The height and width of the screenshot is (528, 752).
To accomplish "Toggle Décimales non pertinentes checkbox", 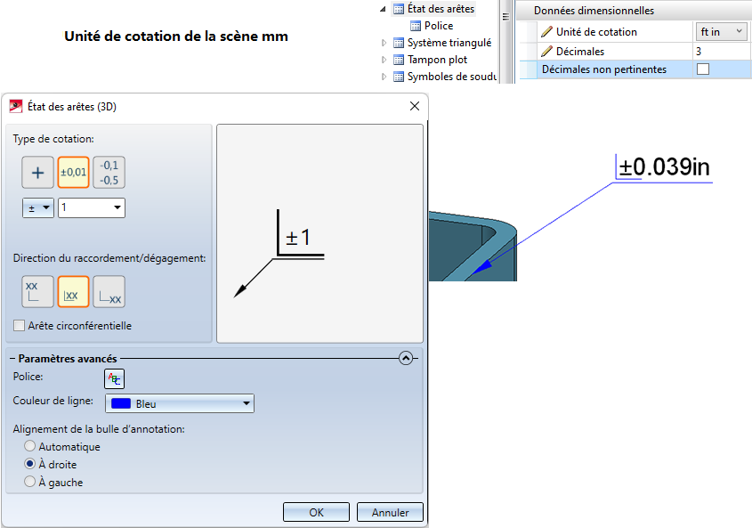I will [x=703, y=69].
